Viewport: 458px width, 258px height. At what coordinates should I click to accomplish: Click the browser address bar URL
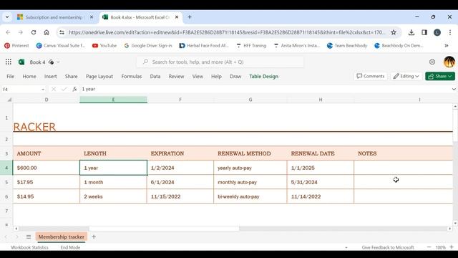pos(227,32)
